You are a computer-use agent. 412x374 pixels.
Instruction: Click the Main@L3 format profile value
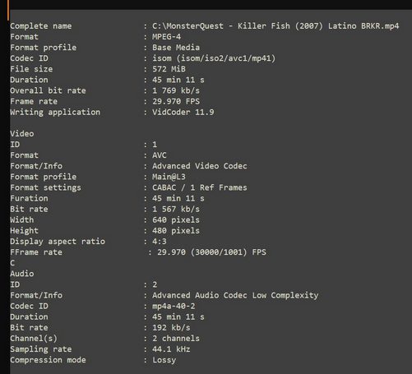pyautogui.click(x=169, y=177)
